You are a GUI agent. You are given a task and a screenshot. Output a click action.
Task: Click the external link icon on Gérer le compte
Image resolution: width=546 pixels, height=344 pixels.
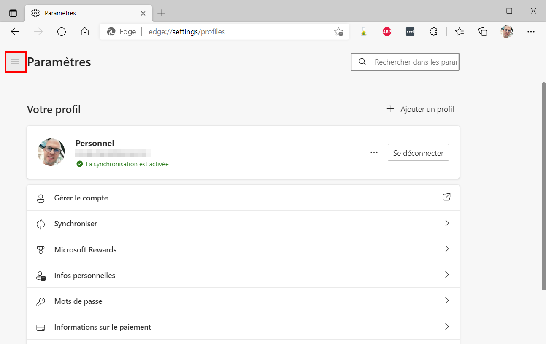tap(446, 197)
